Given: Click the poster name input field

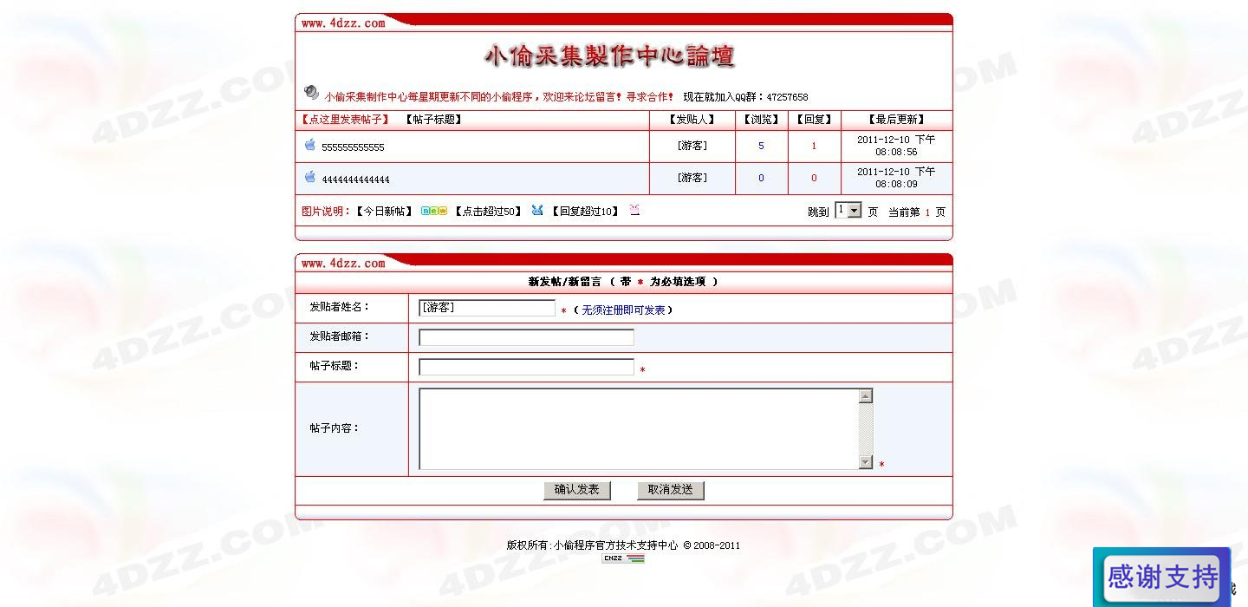Looking at the screenshot, I should point(487,308).
